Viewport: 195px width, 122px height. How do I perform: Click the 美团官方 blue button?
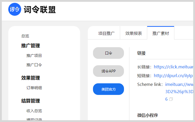click(108, 89)
